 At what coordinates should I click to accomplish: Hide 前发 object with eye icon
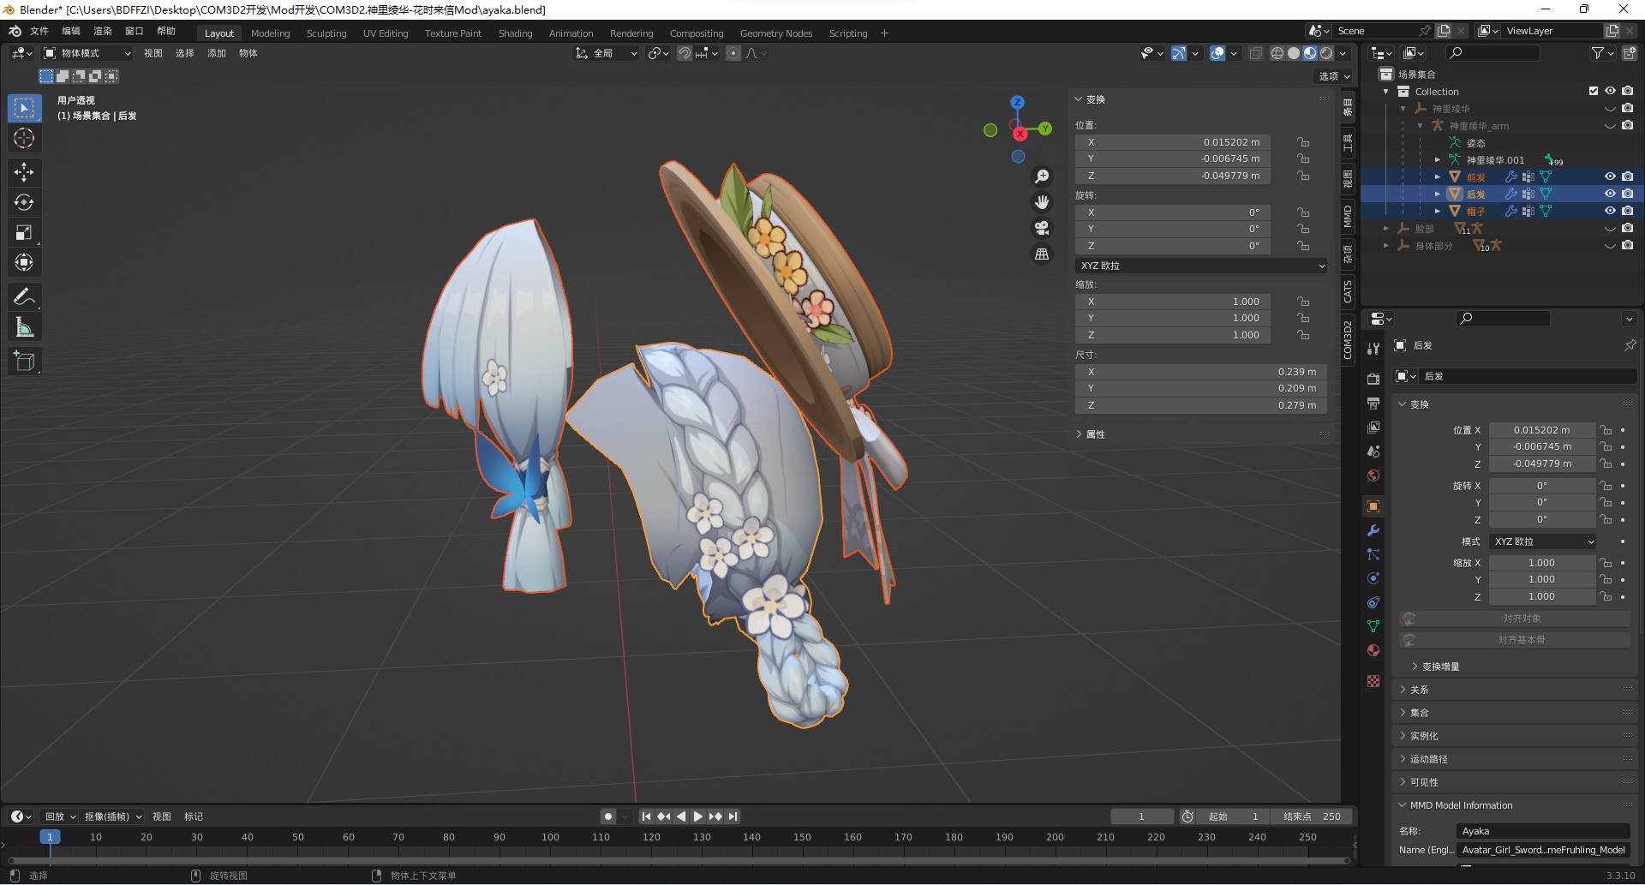pyautogui.click(x=1610, y=176)
